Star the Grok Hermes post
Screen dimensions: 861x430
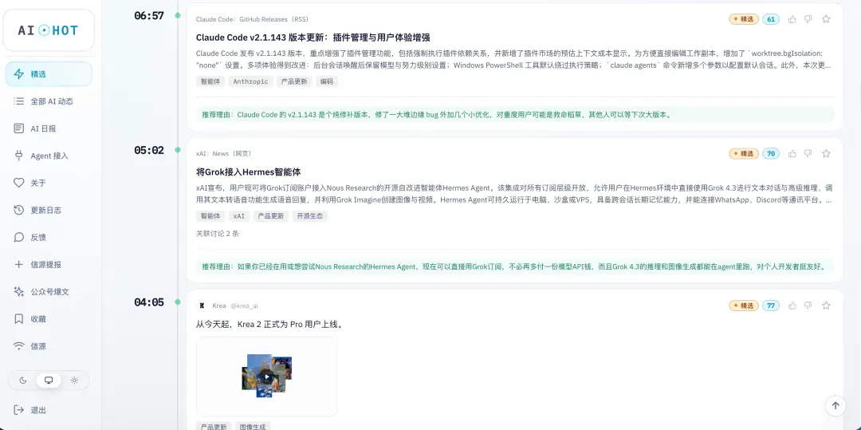tap(826, 154)
